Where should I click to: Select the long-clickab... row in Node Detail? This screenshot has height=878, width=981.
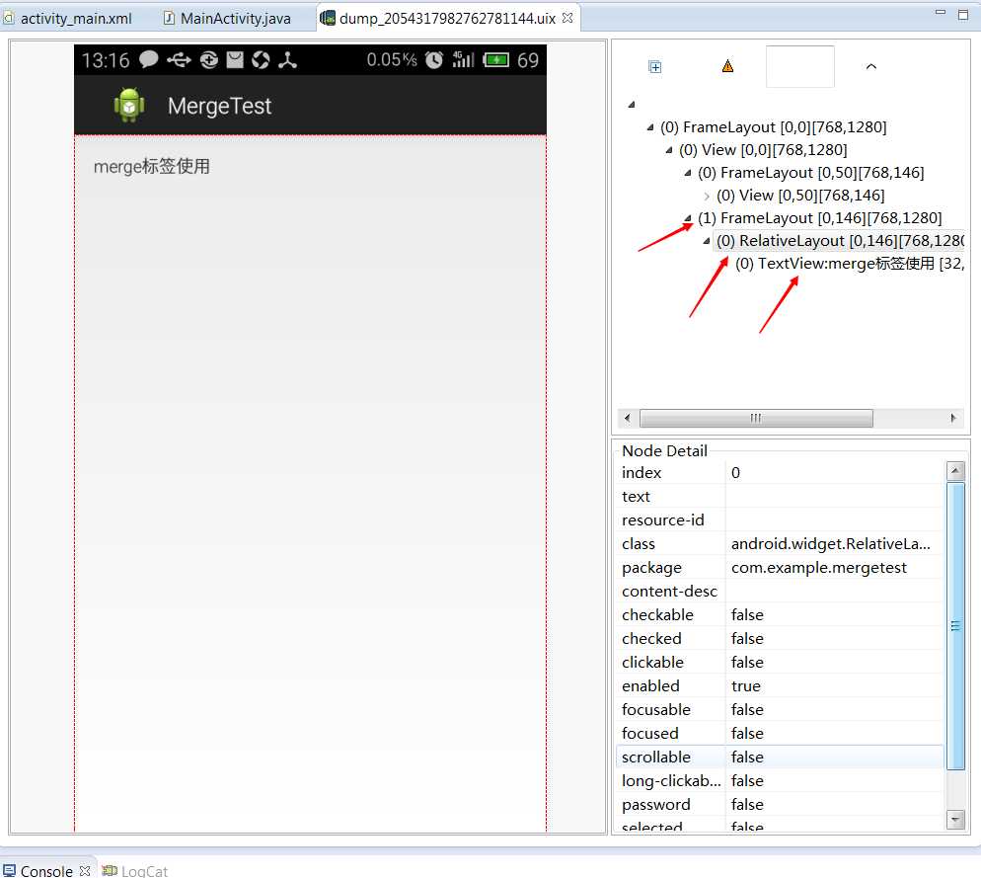coord(781,781)
